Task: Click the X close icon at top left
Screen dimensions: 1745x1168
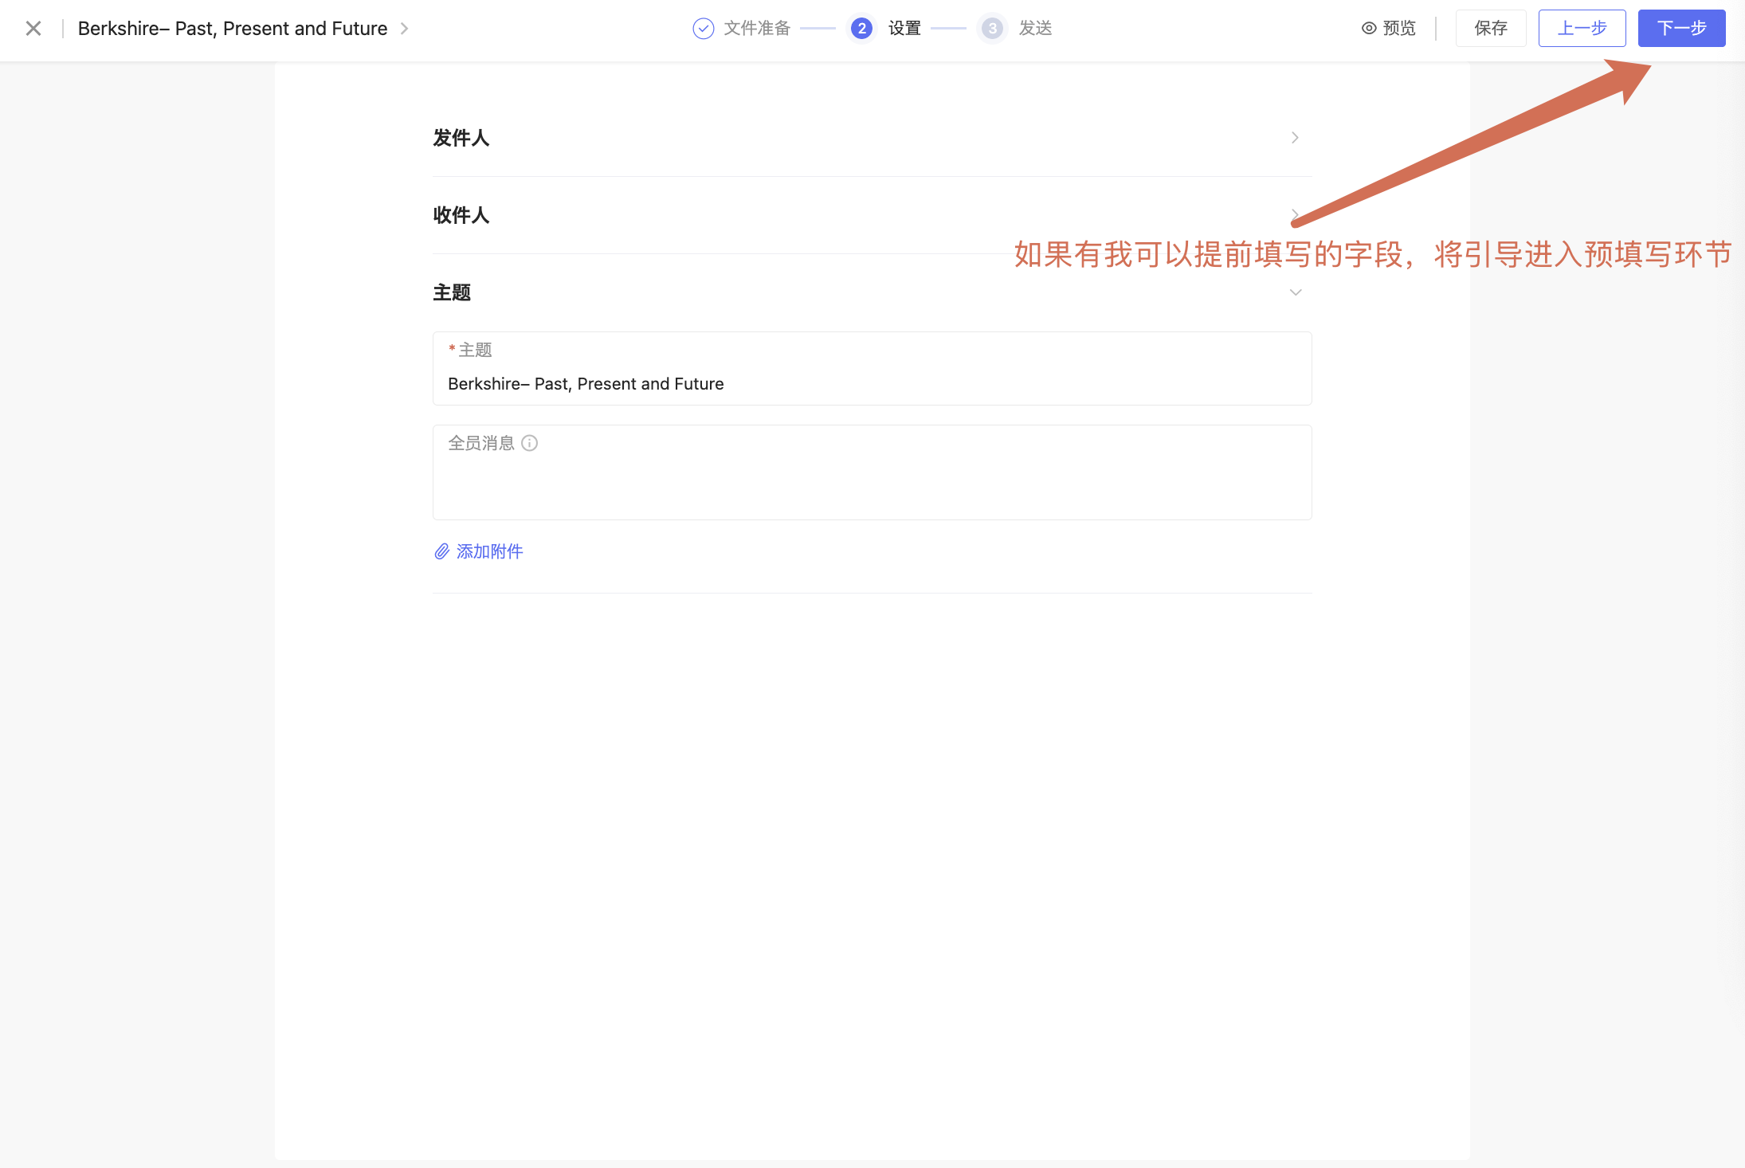Action: tap(33, 29)
